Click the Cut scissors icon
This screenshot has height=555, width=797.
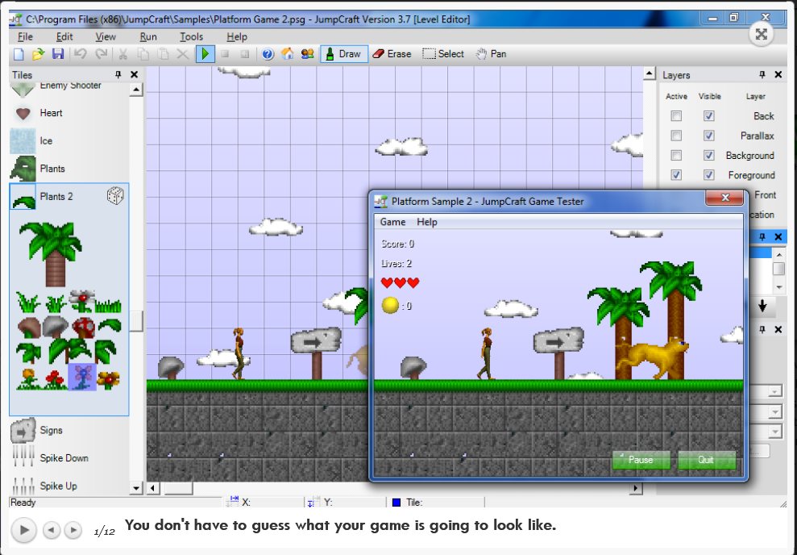tap(123, 54)
